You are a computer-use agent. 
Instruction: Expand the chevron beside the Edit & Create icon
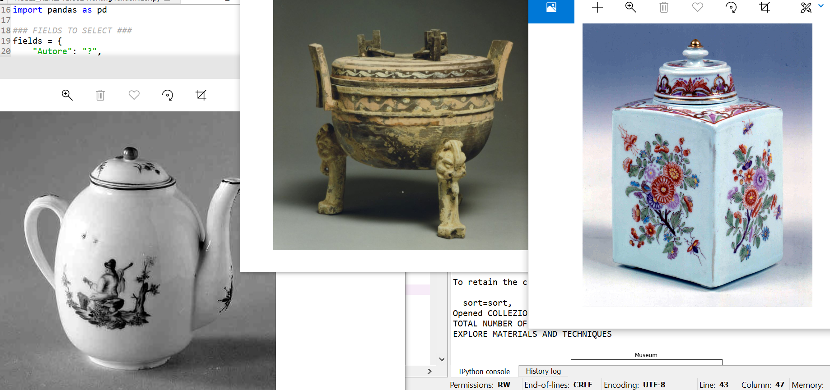[x=821, y=6]
